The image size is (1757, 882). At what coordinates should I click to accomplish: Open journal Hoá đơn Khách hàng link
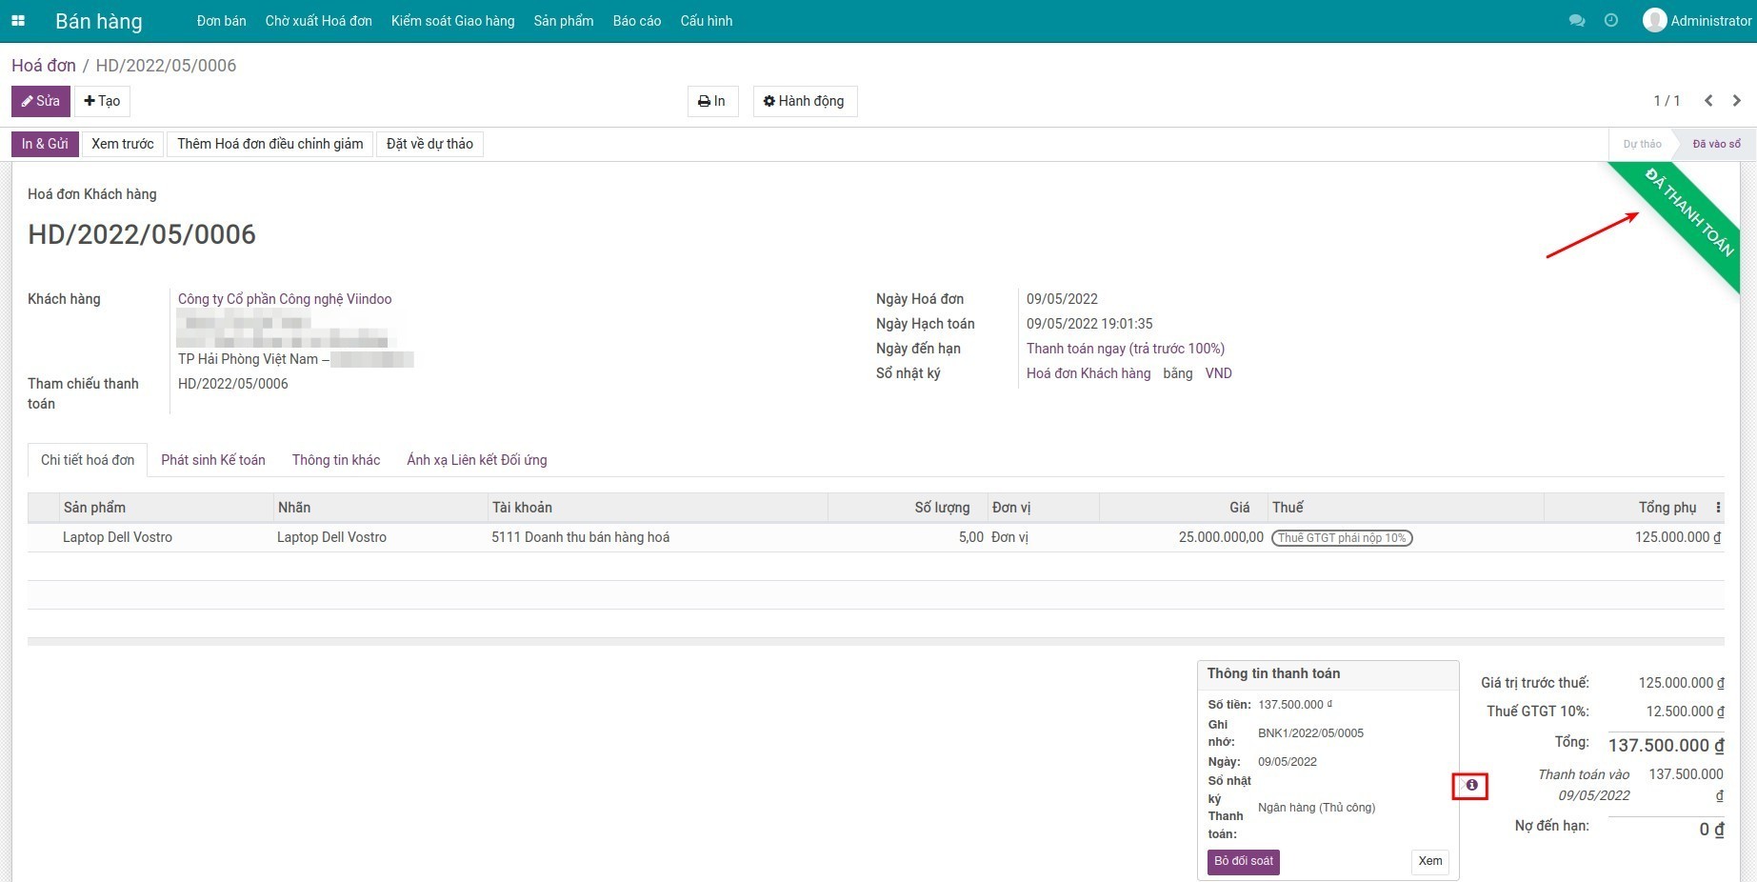(1088, 373)
